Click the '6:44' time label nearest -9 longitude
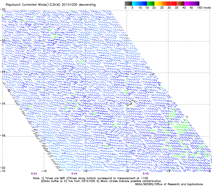 point(74,174)
